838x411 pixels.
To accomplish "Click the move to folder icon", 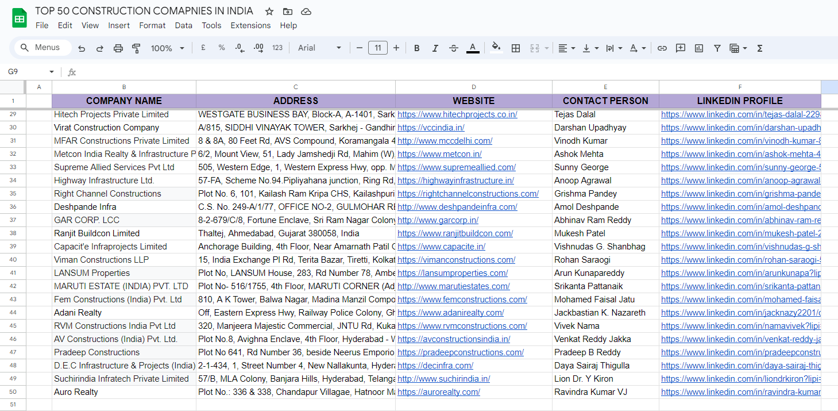I will click(x=288, y=11).
